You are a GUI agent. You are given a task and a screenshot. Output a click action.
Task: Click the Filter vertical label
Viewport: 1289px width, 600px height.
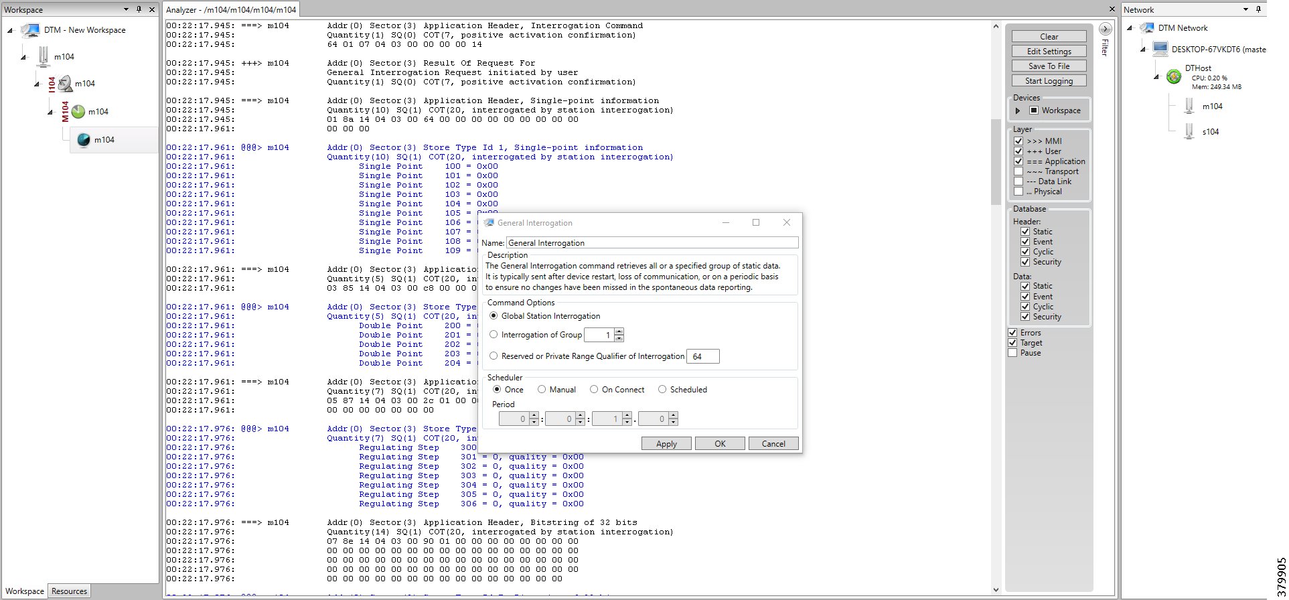point(1105,47)
